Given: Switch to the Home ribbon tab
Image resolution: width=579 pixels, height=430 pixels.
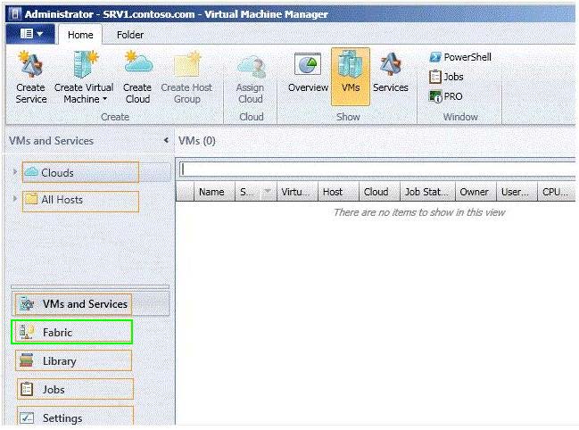Looking at the screenshot, I should (x=80, y=35).
